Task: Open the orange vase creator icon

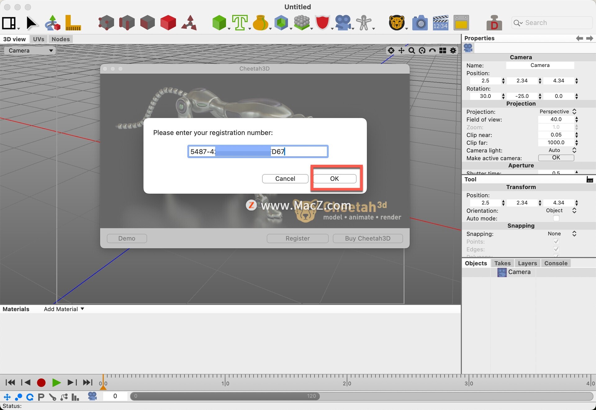Action: tap(260, 23)
